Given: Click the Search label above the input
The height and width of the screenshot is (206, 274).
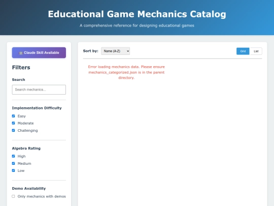Looking at the screenshot, I should [x=19, y=80].
